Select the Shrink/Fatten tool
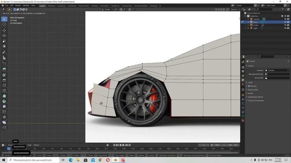Image resolution: width=291 pixels, height=163 pixels. pos(4,117)
